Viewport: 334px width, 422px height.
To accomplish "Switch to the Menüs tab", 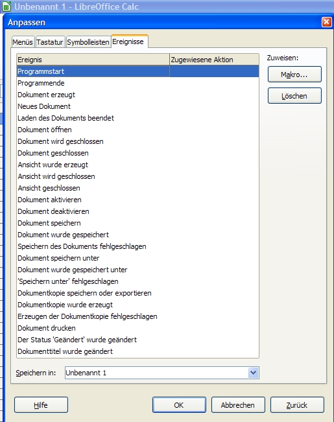I will pyautogui.click(x=23, y=42).
